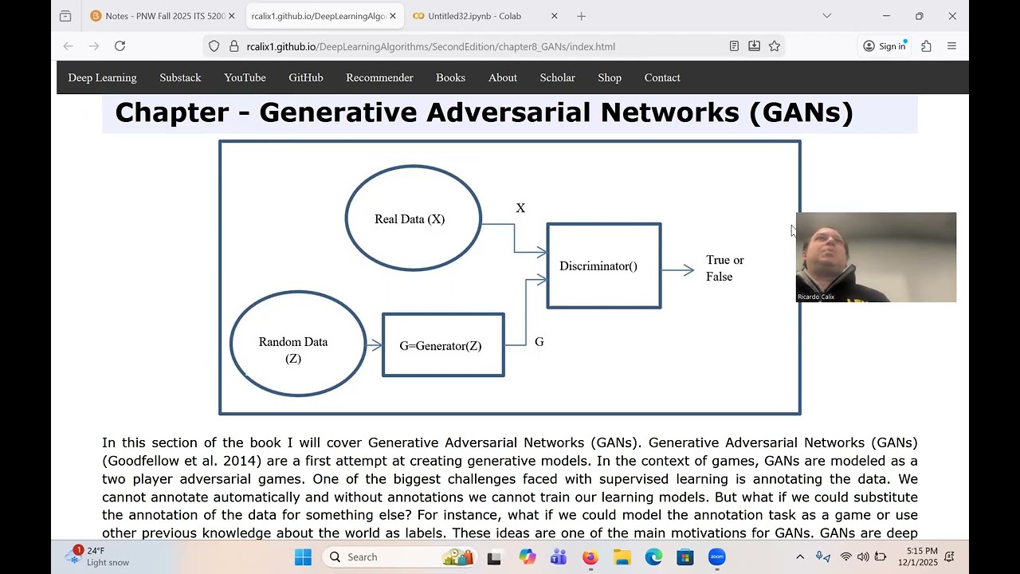Viewport: 1020px width, 574px height.
Task: Open the volume speaker tray icon
Action: (x=863, y=557)
